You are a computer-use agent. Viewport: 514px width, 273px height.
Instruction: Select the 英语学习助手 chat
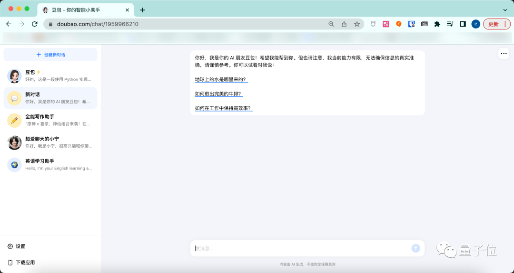(x=50, y=165)
